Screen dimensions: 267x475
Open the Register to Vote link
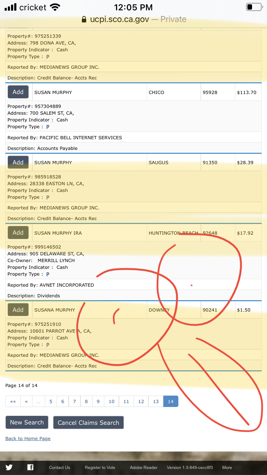click(x=100, y=468)
